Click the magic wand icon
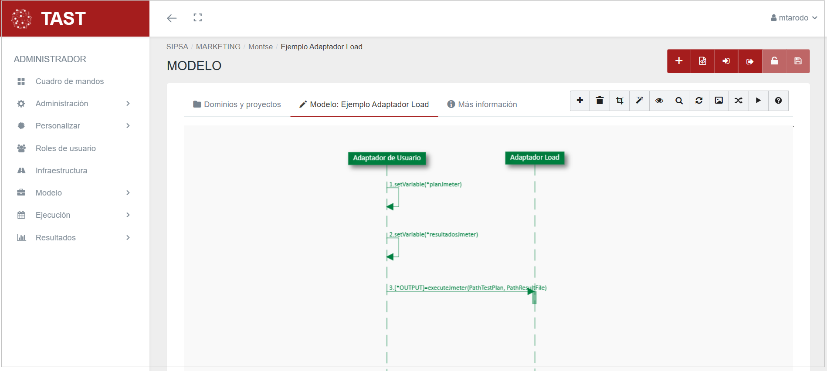This screenshot has width=827, height=371. tap(639, 101)
